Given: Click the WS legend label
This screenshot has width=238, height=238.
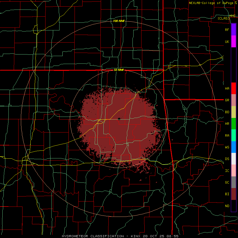Looking at the screenshot, I should pyautogui.click(x=227, y=147).
